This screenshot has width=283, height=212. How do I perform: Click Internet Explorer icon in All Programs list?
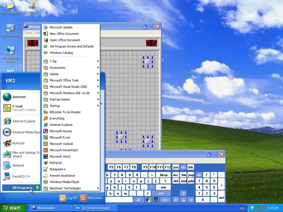click(x=46, y=125)
